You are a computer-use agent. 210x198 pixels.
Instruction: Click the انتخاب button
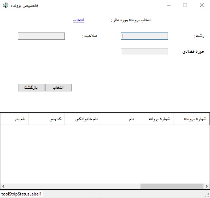click(58, 88)
